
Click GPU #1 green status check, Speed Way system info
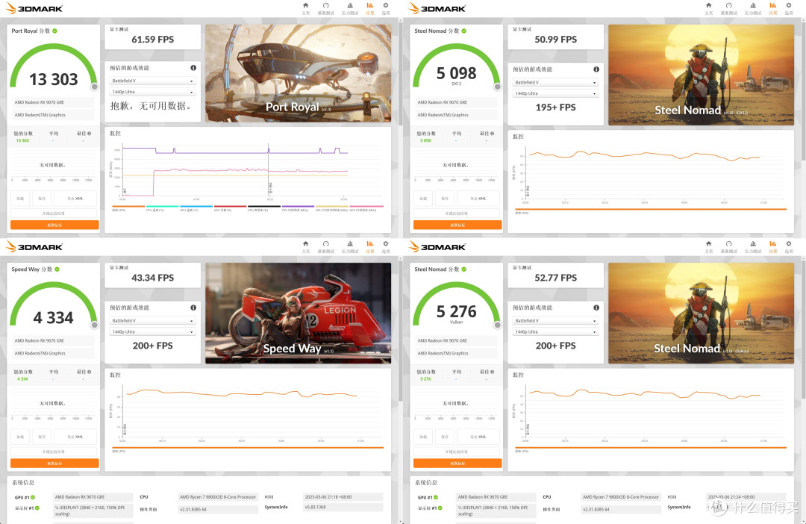33,497
